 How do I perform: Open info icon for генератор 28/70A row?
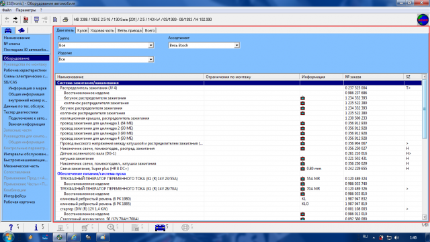302,189
